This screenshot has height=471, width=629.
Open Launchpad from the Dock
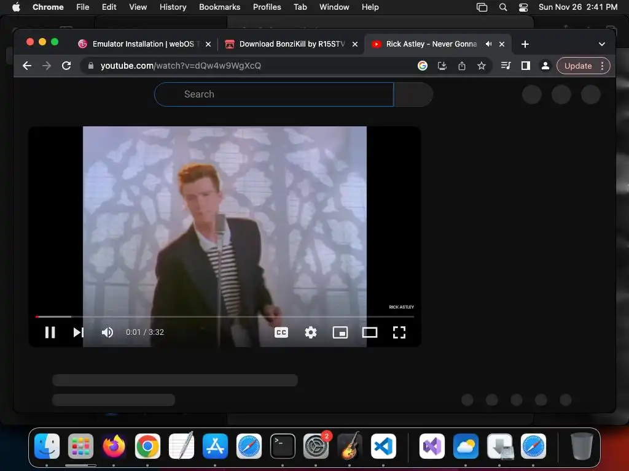pos(80,446)
